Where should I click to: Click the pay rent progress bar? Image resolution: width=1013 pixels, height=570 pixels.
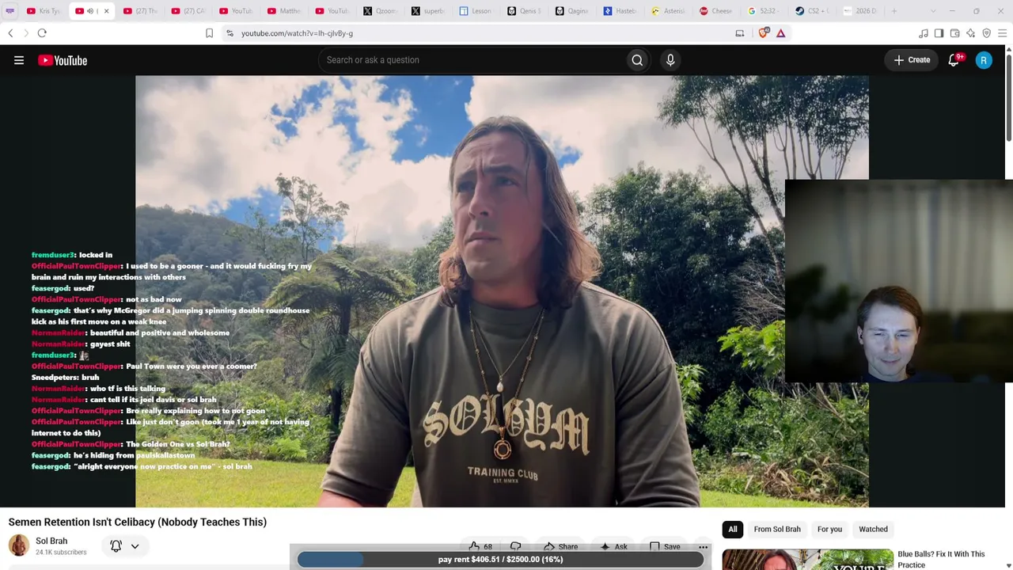[x=500, y=559]
